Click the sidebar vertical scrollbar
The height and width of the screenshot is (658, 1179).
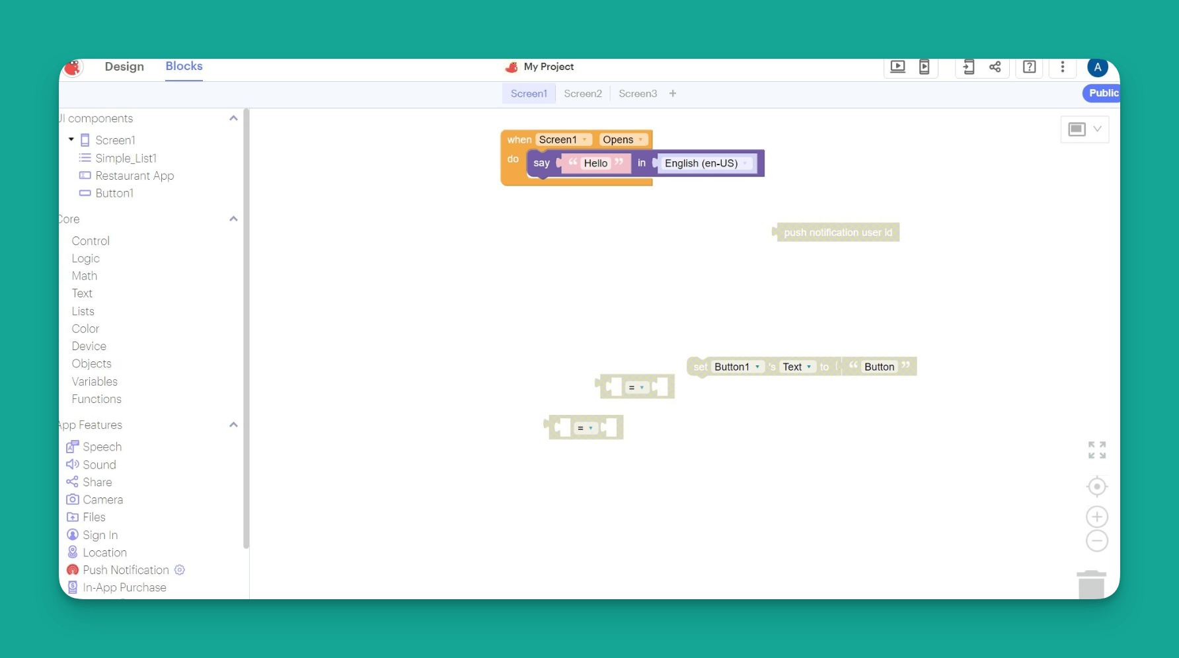tap(246, 328)
